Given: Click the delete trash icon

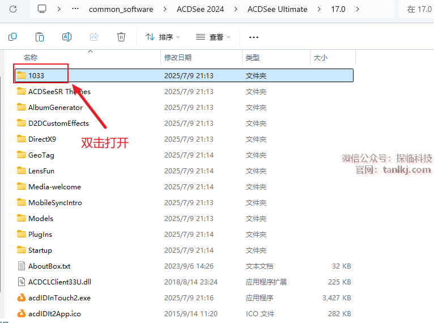Looking at the screenshot, I should coord(121,37).
